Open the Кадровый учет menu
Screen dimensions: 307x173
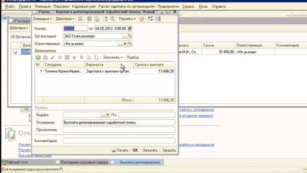[84, 6]
